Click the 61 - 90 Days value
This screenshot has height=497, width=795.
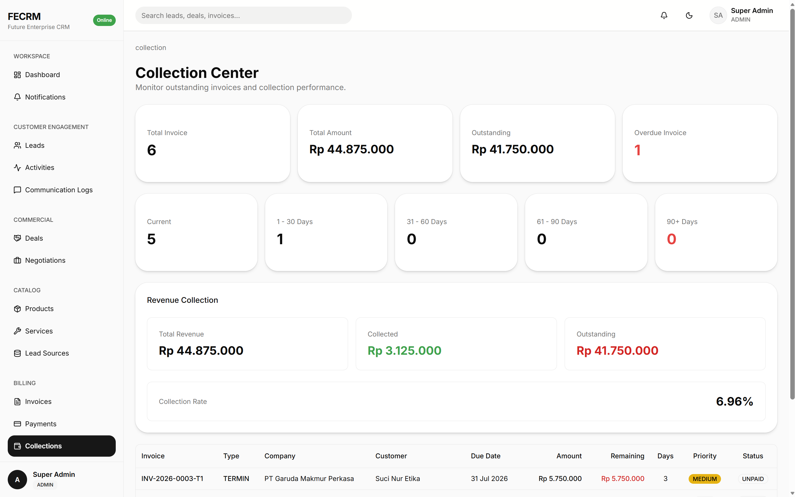coord(542,239)
